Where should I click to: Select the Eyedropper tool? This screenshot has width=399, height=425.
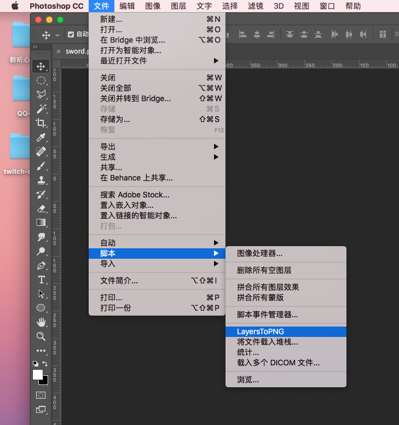tap(41, 137)
